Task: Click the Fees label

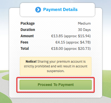Action: pyautogui.click(x=24, y=42)
